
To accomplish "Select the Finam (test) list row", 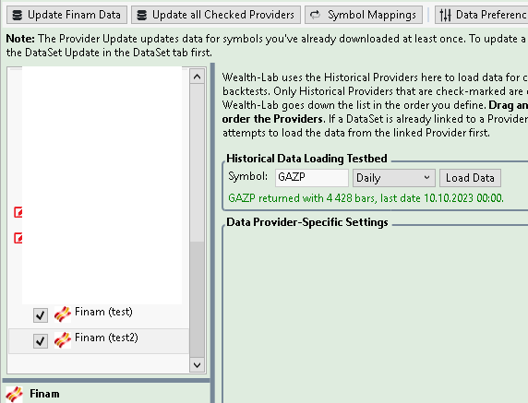I will 99,315.
